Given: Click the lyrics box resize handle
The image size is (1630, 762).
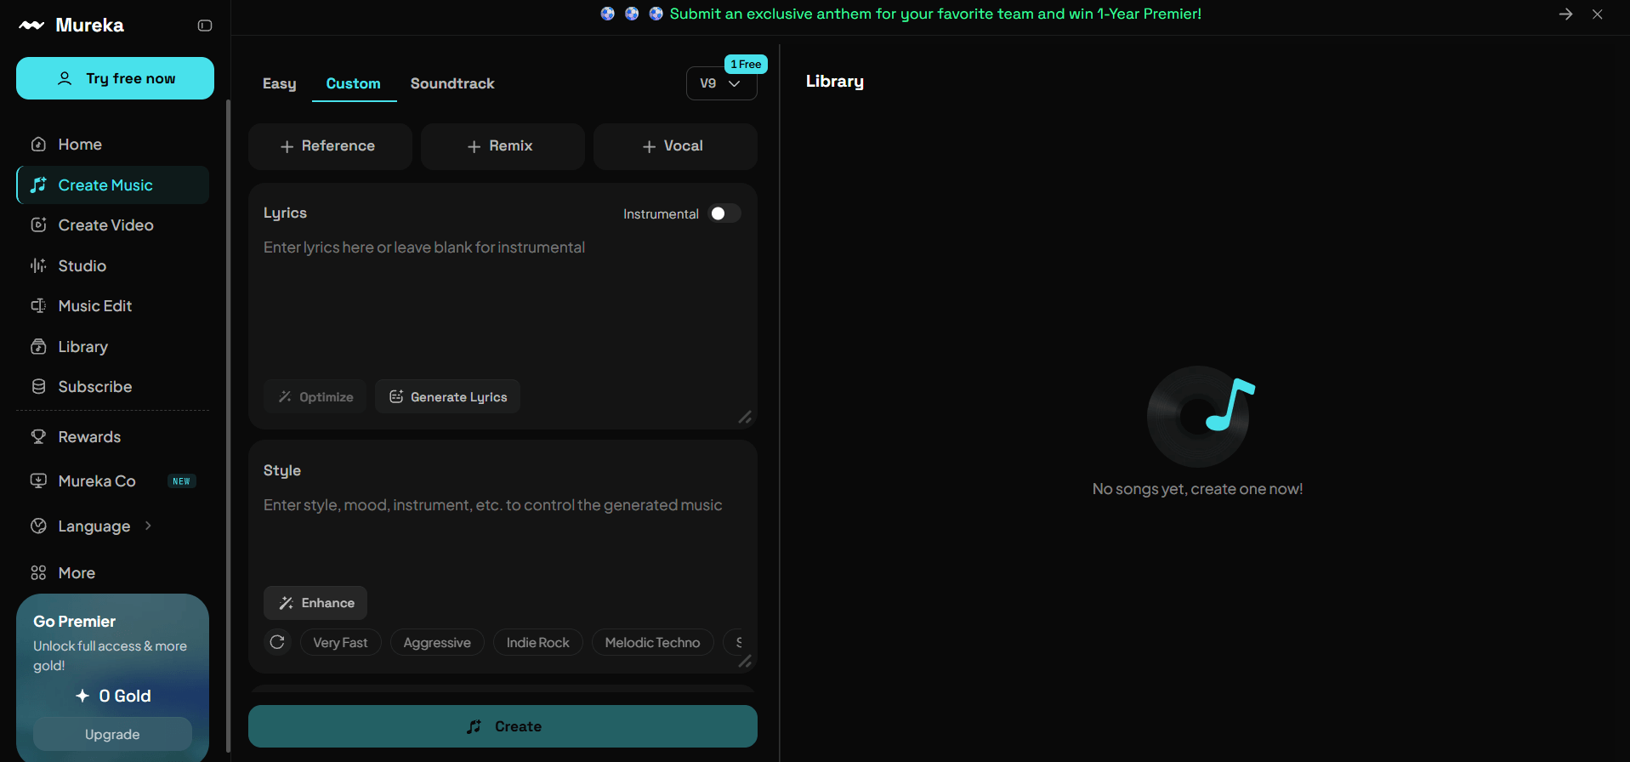Looking at the screenshot, I should point(745,417).
